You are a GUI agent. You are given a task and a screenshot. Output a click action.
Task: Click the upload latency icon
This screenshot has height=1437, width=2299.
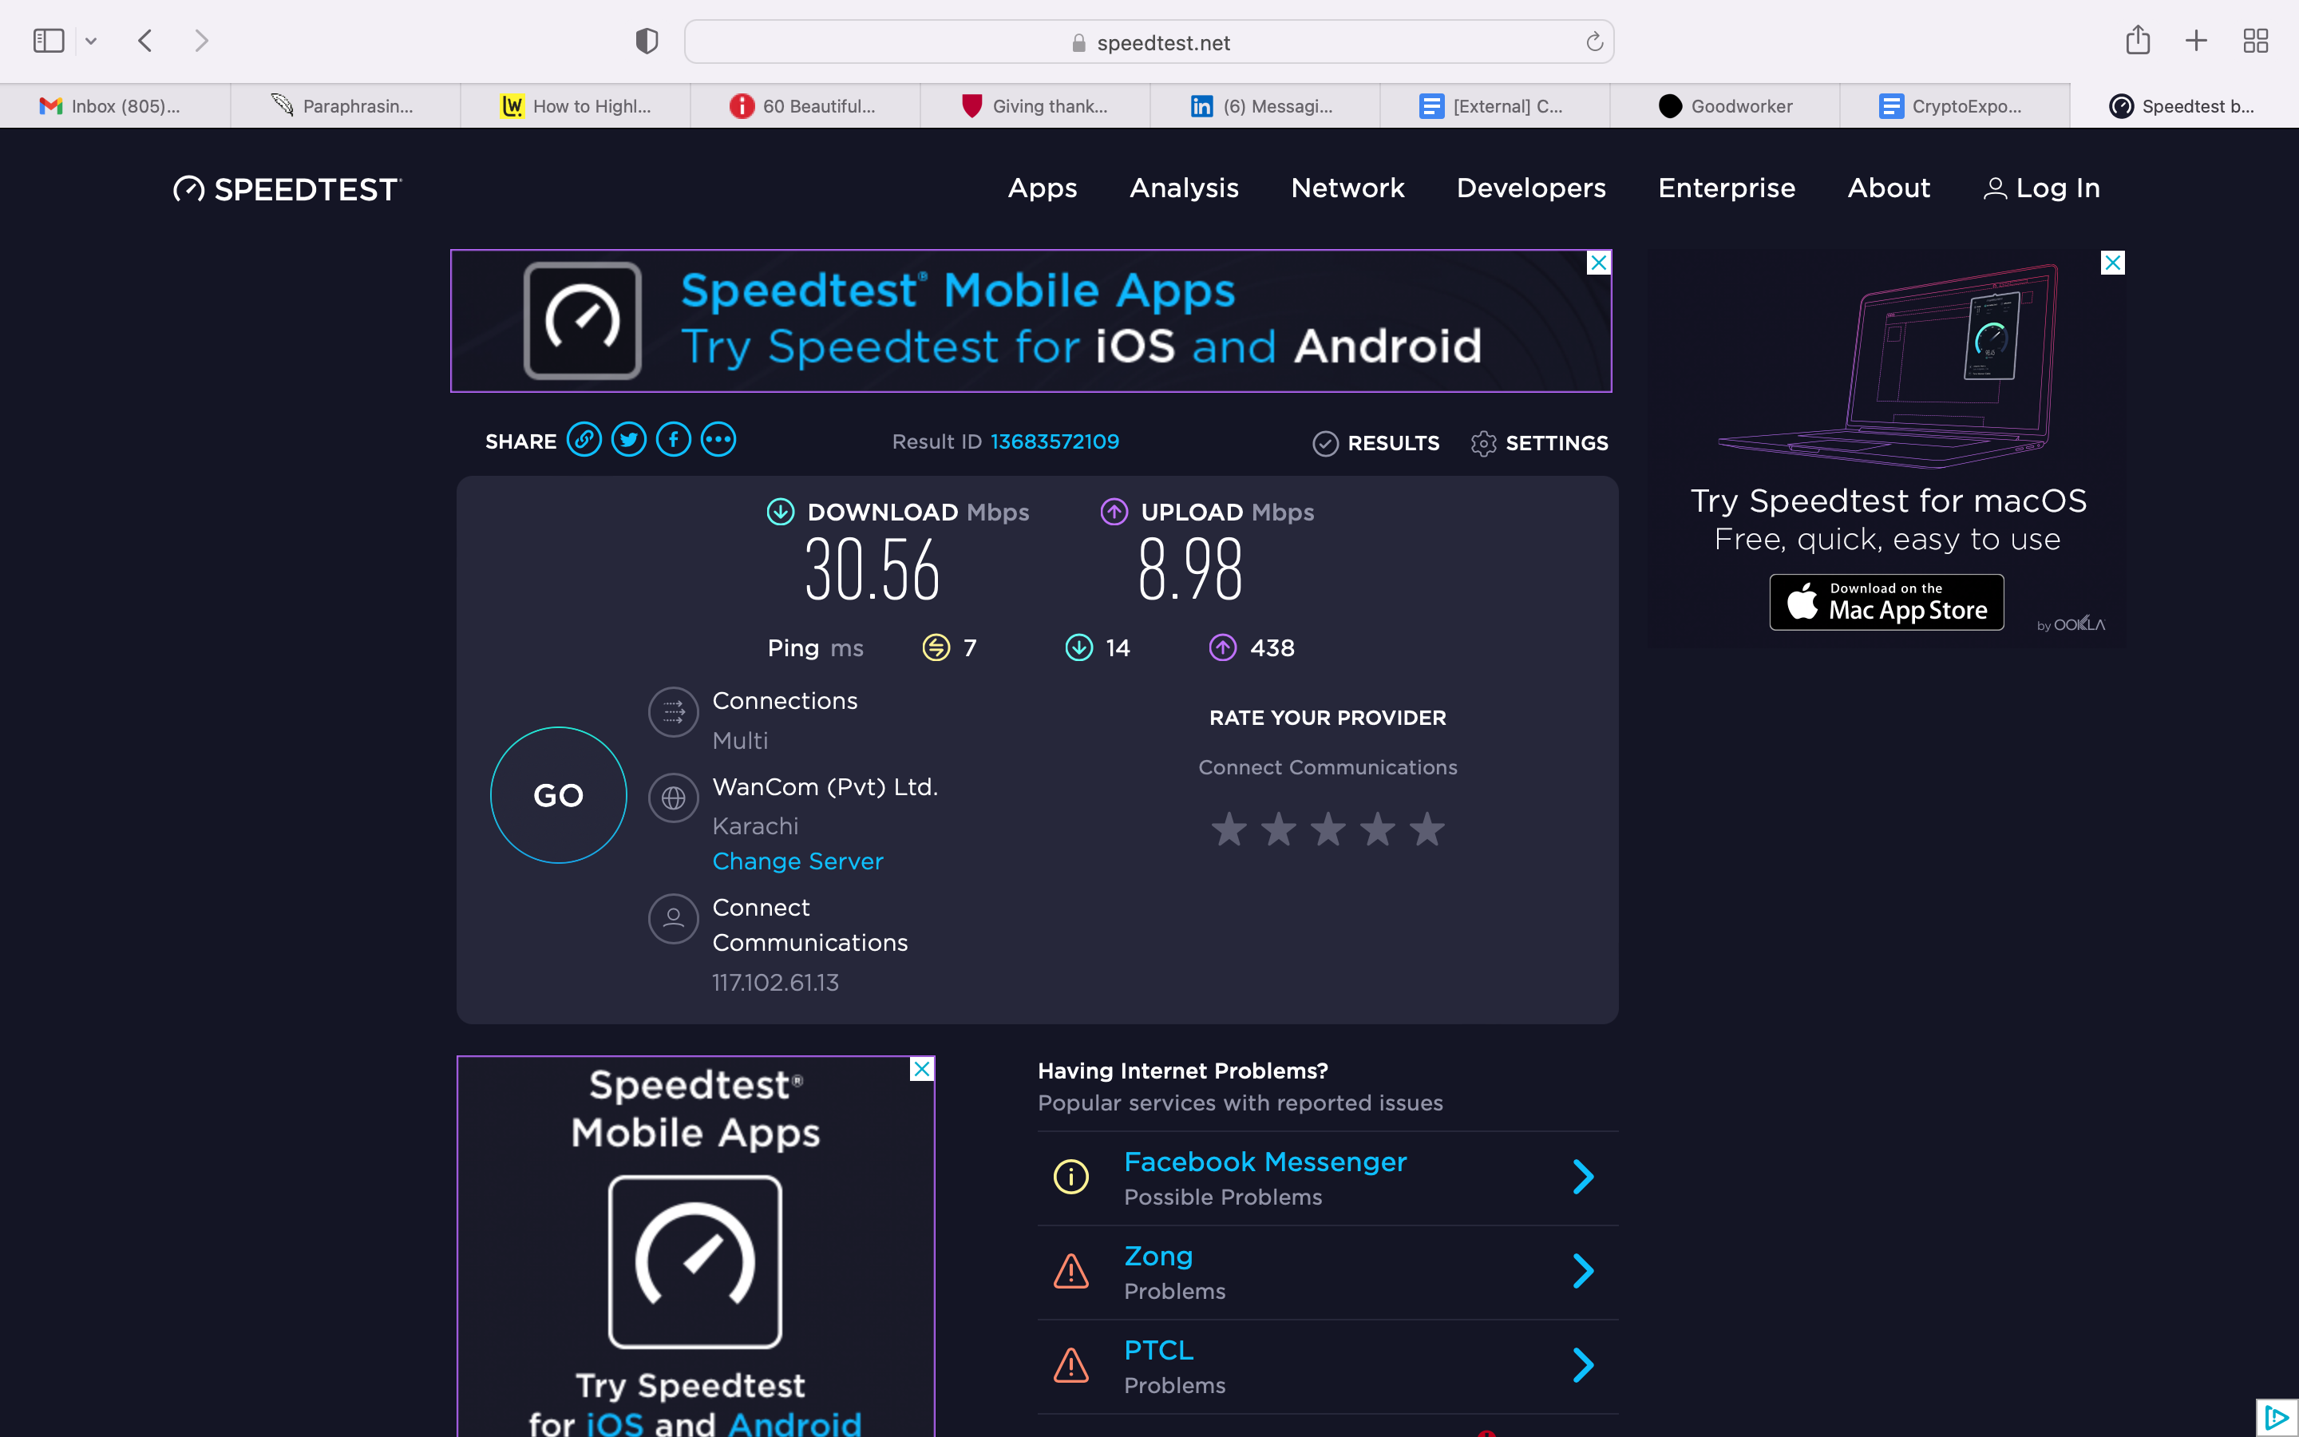tap(1223, 648)
